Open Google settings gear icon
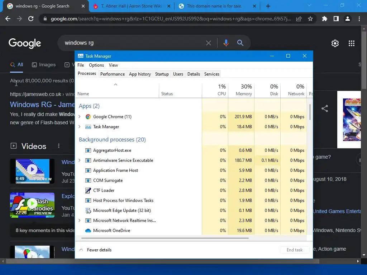The width and height of the screenshot is (367, 275). (335, 43)
